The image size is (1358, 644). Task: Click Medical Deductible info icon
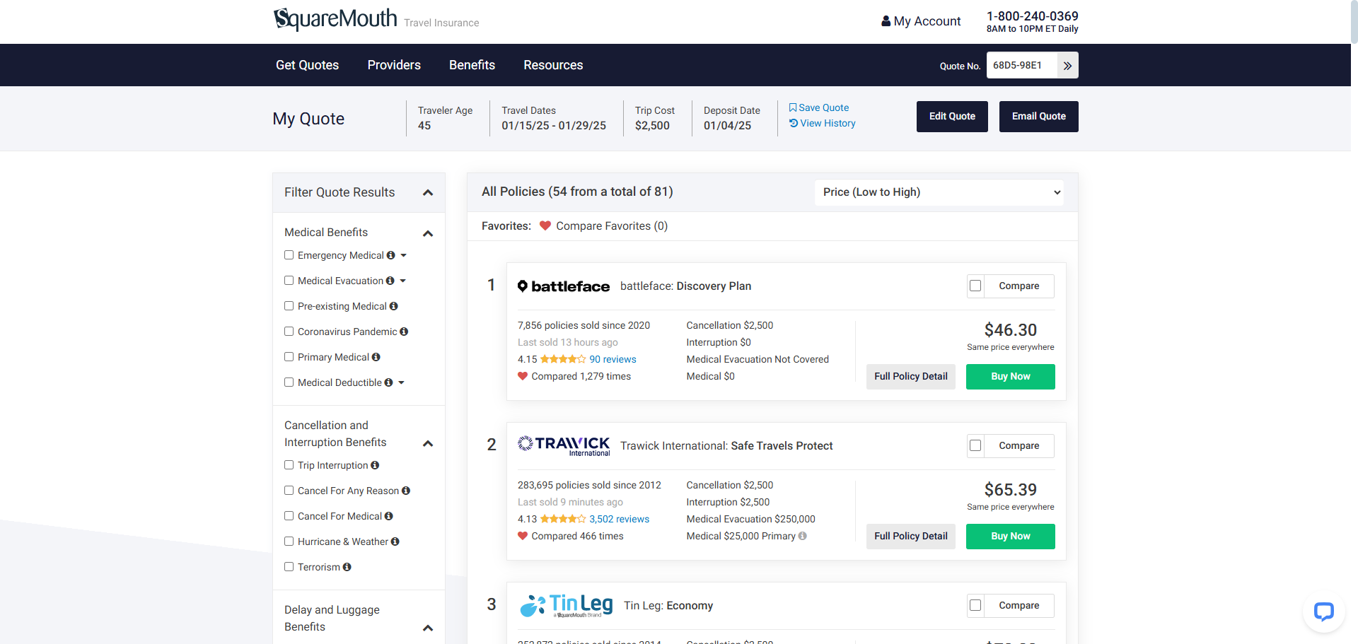[388, 382]
